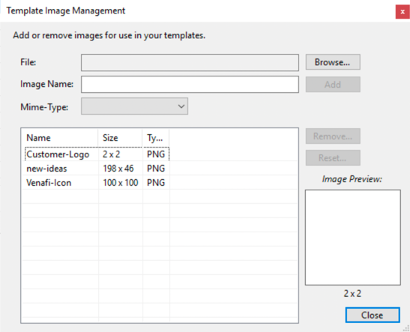This screenshot has width=410, height=332.
Task: Click the Remove... button
Action: pyautogui.click(x=333, y=136)
